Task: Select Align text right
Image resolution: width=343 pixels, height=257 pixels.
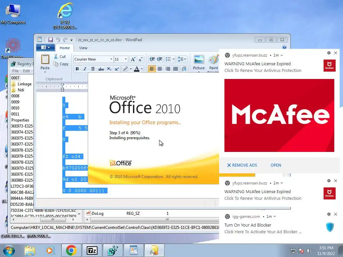Action: [167, 69]
